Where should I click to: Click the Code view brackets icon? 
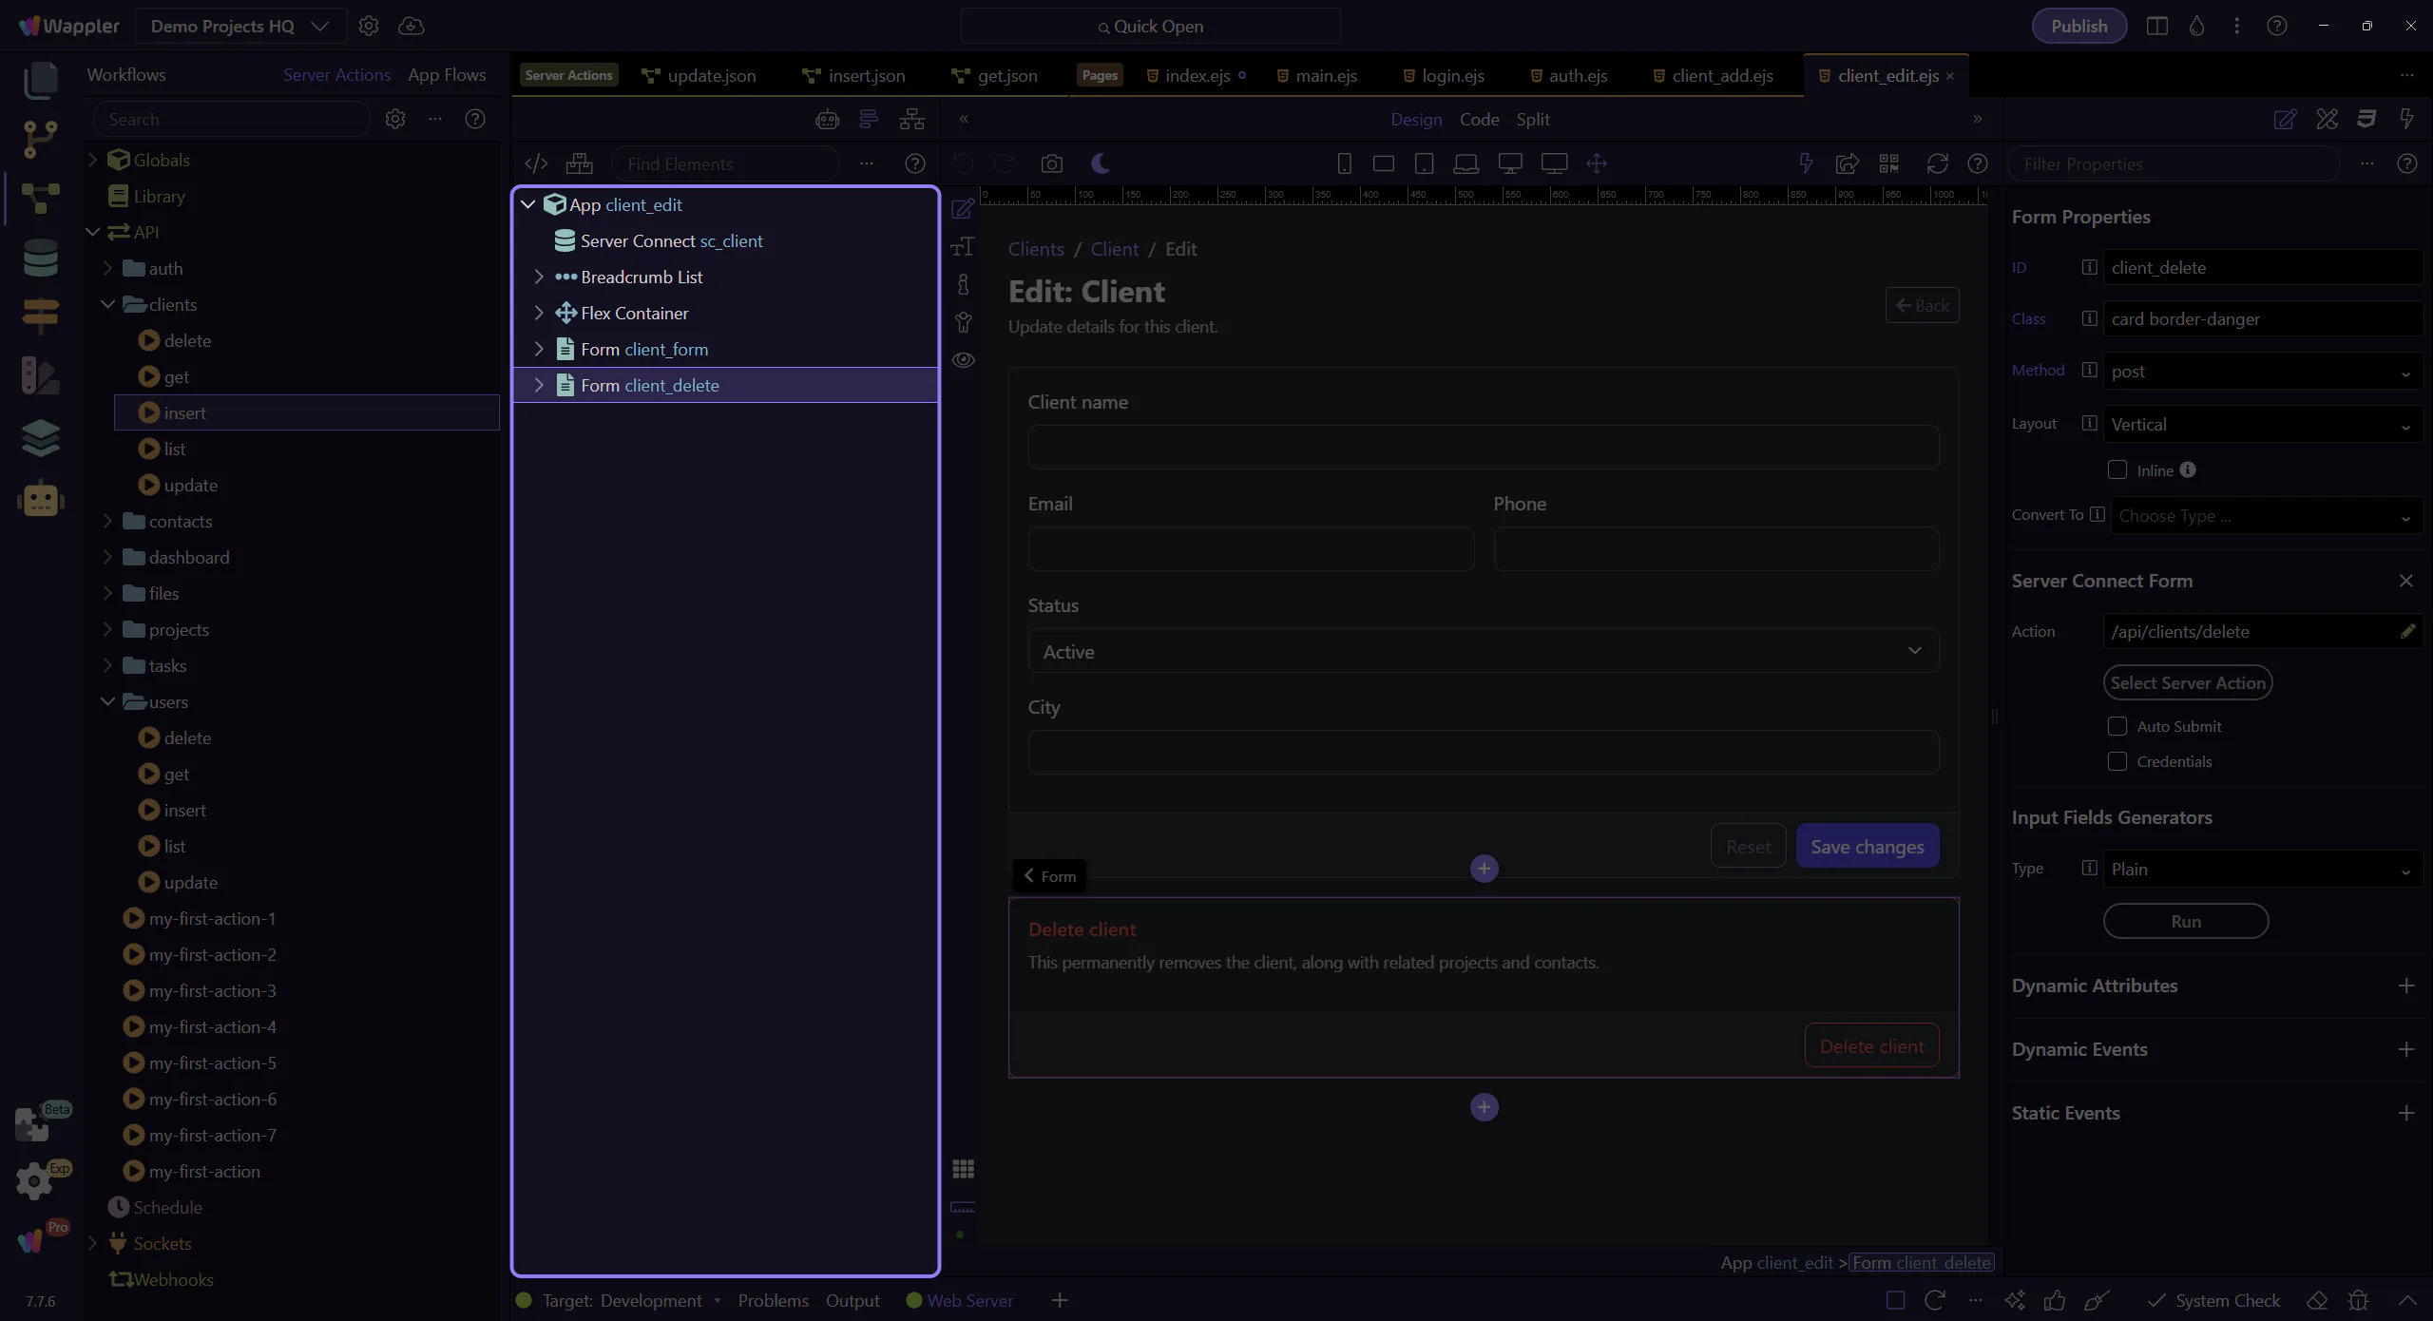coord(536,163)
